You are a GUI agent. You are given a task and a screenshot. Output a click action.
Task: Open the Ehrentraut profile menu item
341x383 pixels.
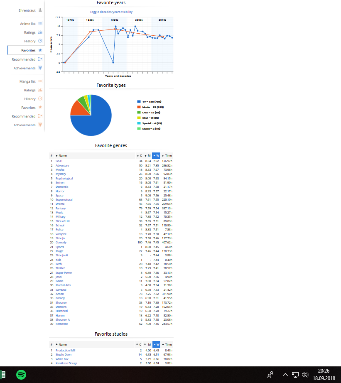27,10
